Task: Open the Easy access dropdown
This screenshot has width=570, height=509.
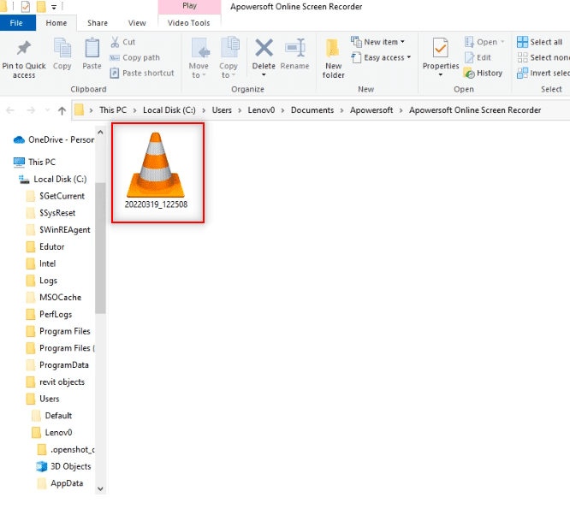Action: tap(381, 58)
